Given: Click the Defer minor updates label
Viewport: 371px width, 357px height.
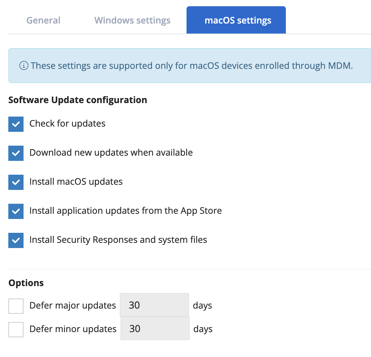Looking at the screenshot, I should [73, 329].
